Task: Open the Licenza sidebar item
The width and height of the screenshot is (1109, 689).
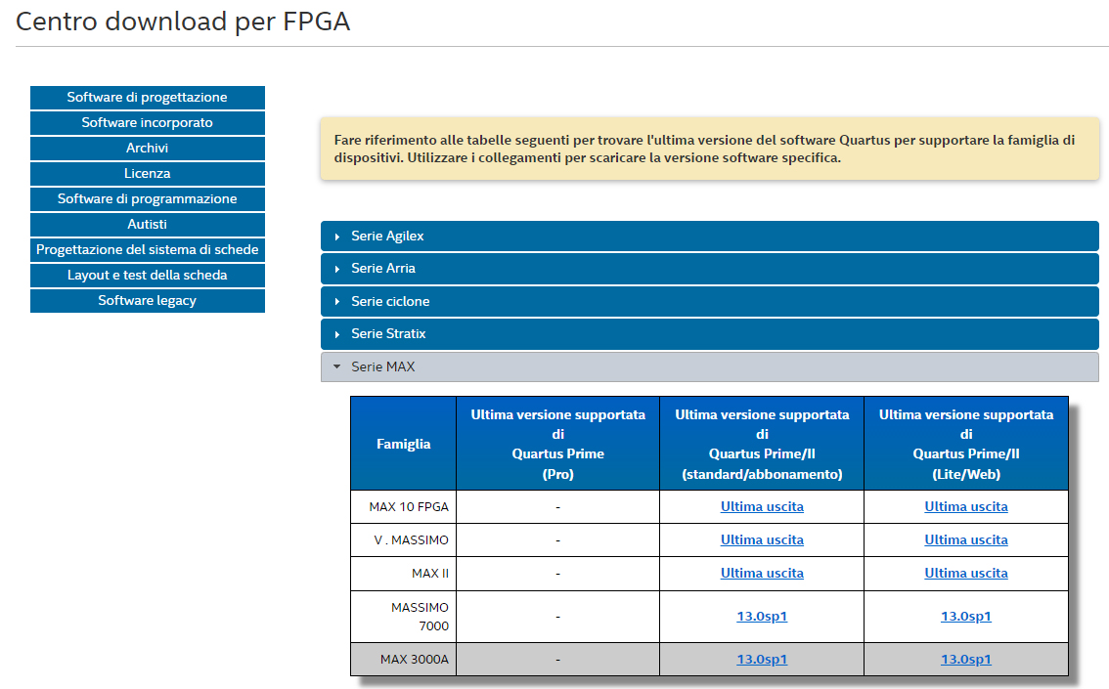Action: (x=148, y=174)
